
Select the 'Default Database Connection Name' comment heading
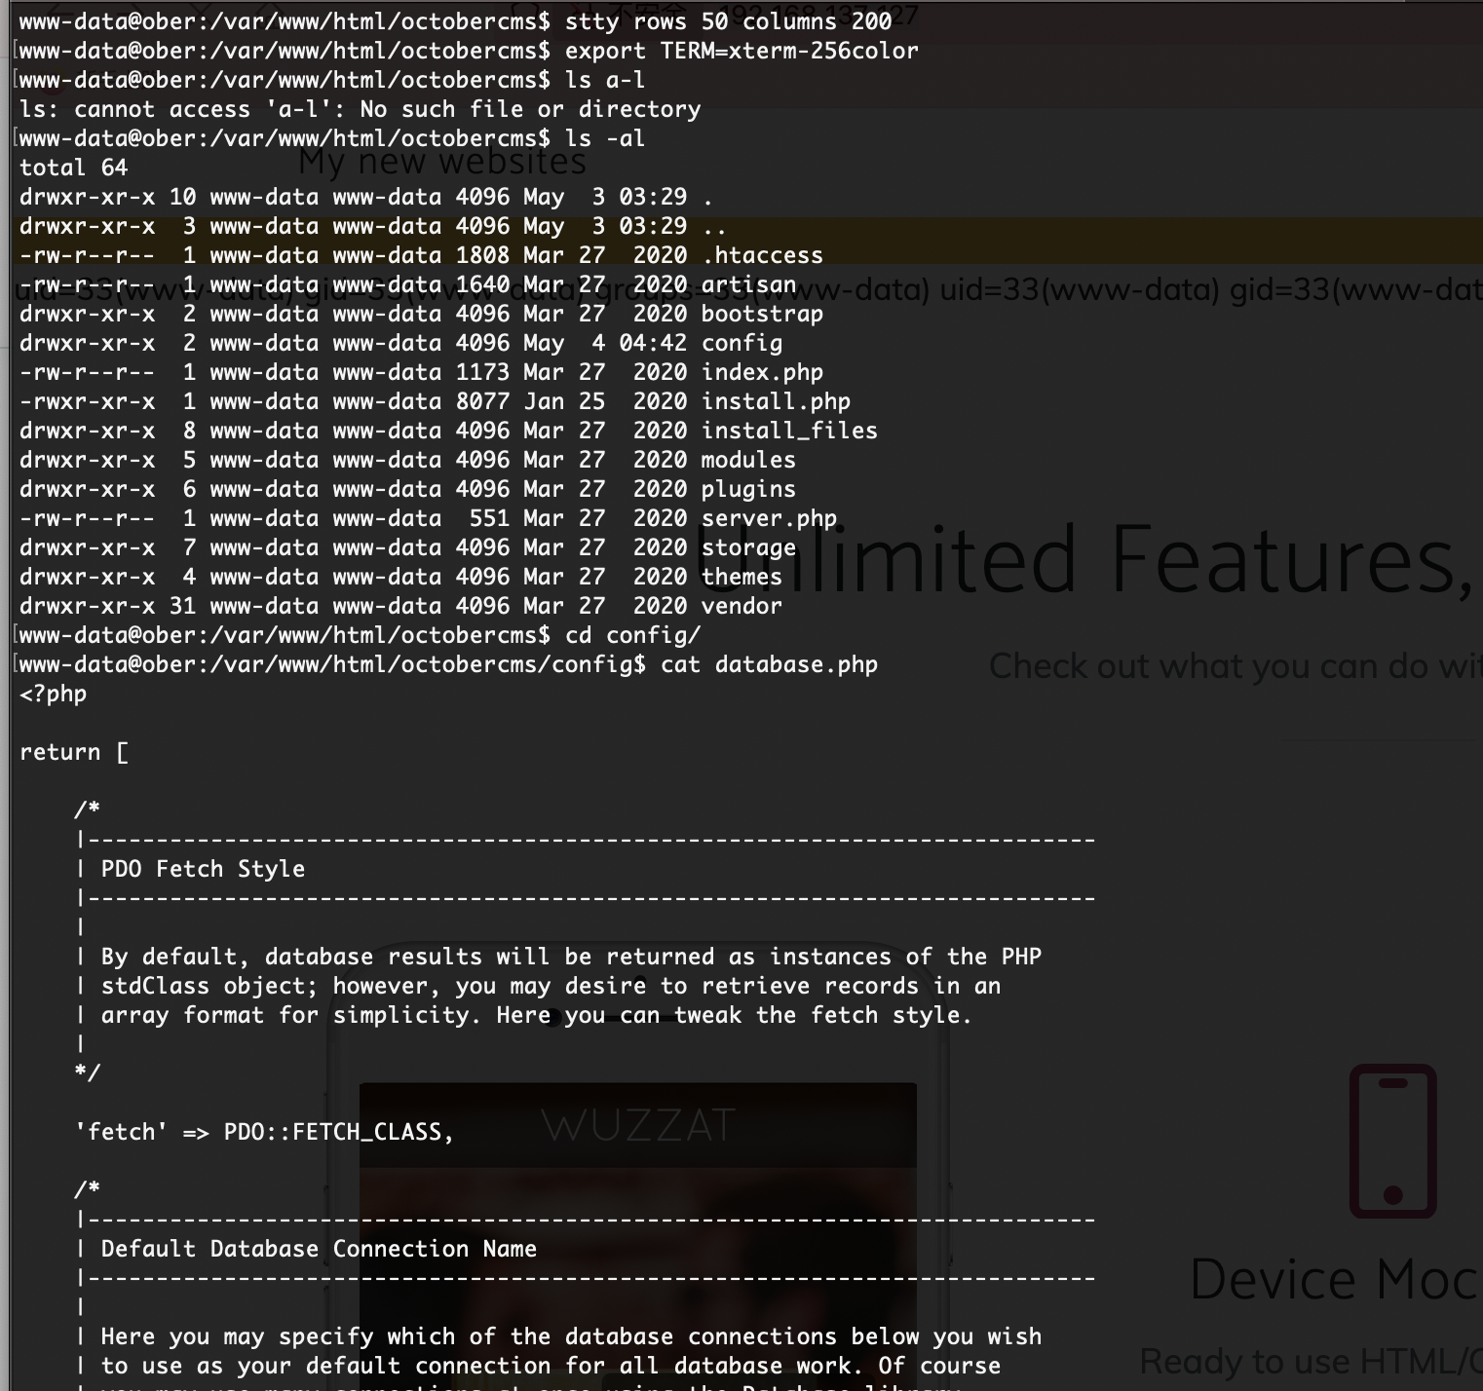(x=319, y=1249)
